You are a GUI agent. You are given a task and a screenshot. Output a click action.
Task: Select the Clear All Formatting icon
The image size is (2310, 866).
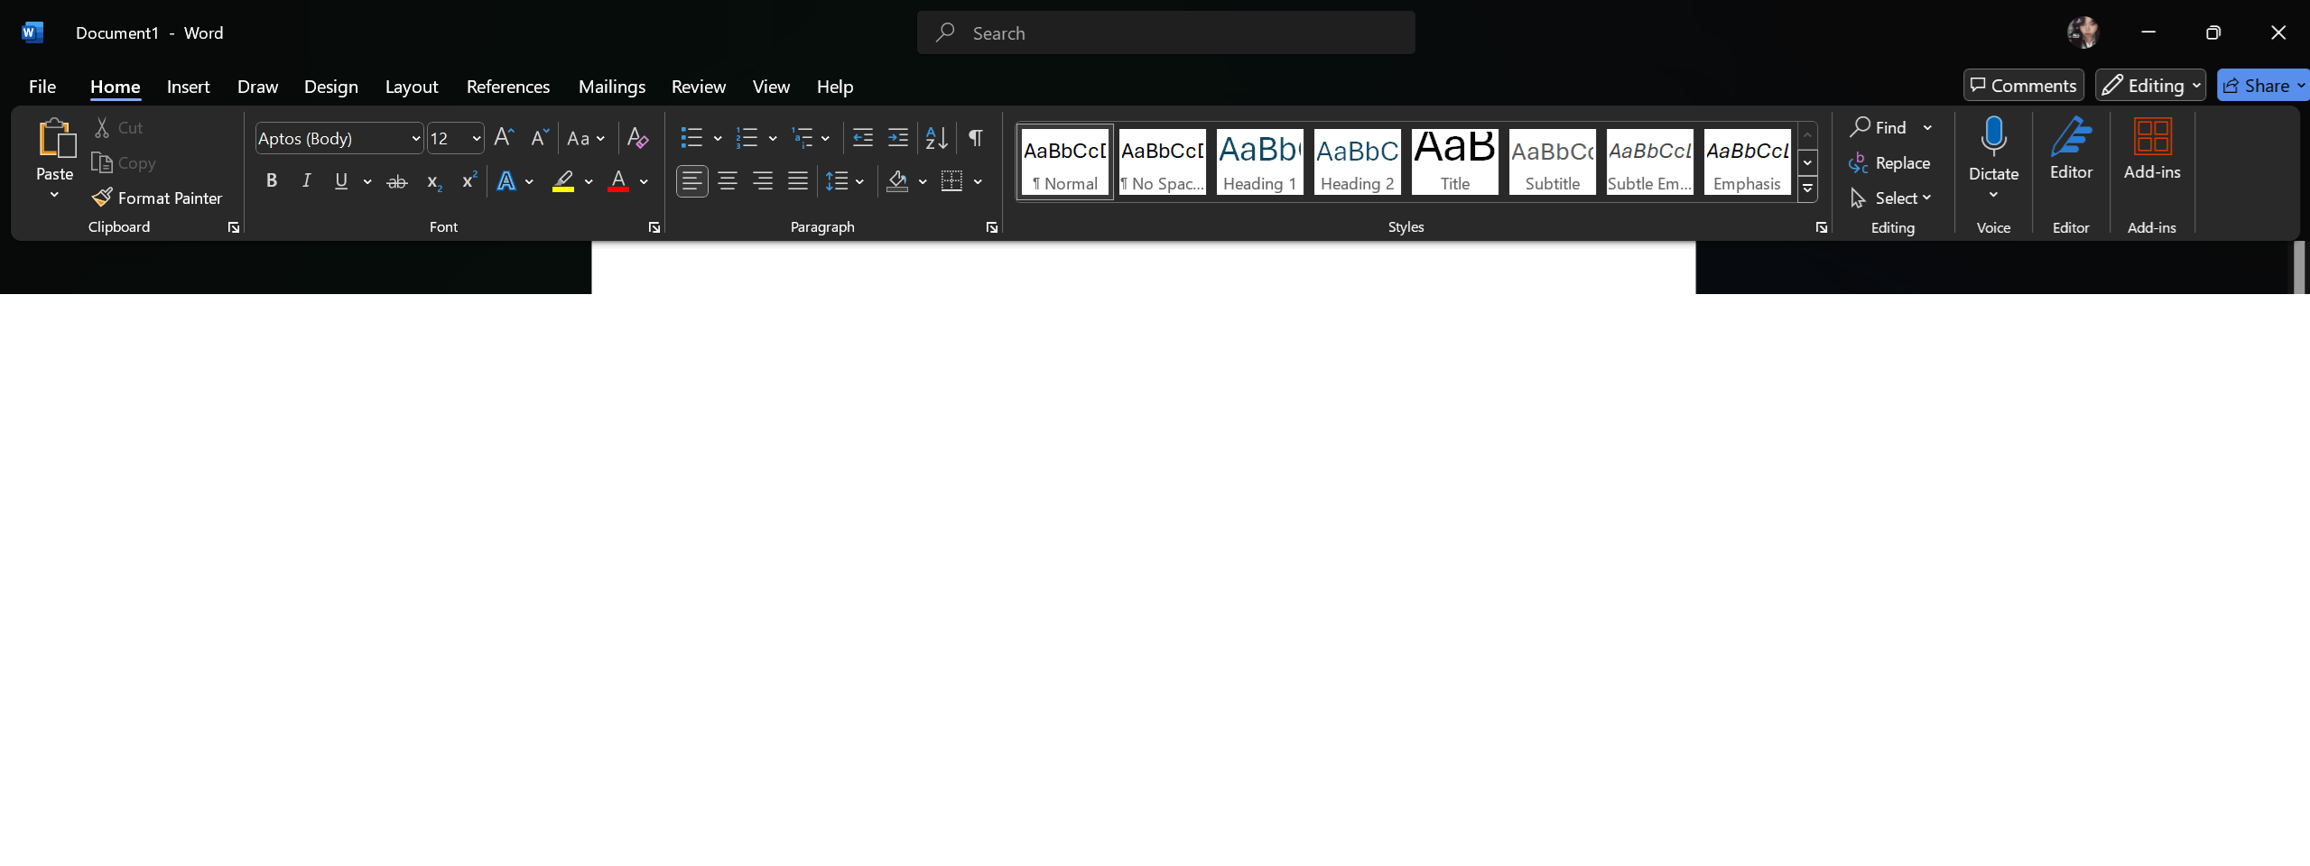point(637,137)
